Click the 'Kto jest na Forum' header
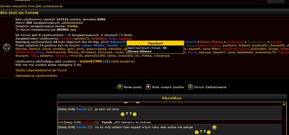This screenshot has height=135, width=289. tap(19, 13)
